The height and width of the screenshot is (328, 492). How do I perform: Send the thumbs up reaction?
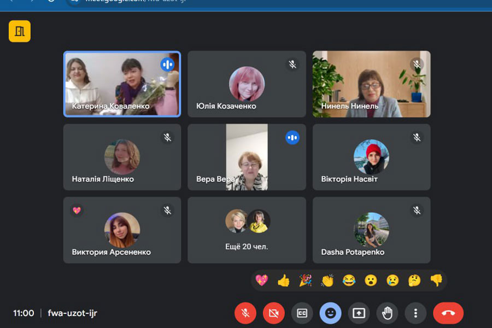(x=284, y=280)
